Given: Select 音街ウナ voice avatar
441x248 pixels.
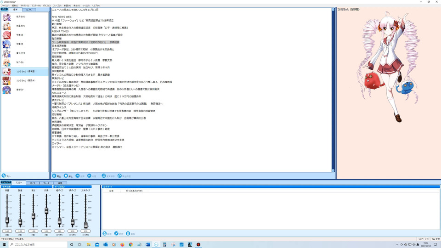Looking at the screenshot, I should (7, 90).
